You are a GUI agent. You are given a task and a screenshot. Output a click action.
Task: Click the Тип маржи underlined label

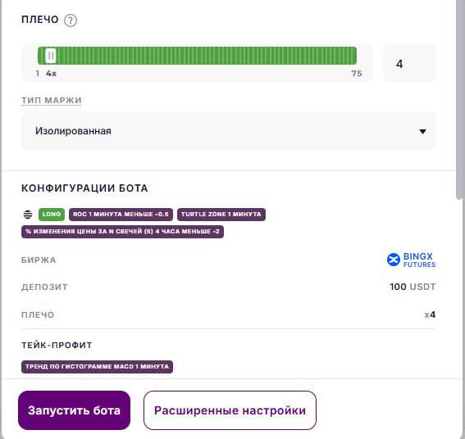52,101
